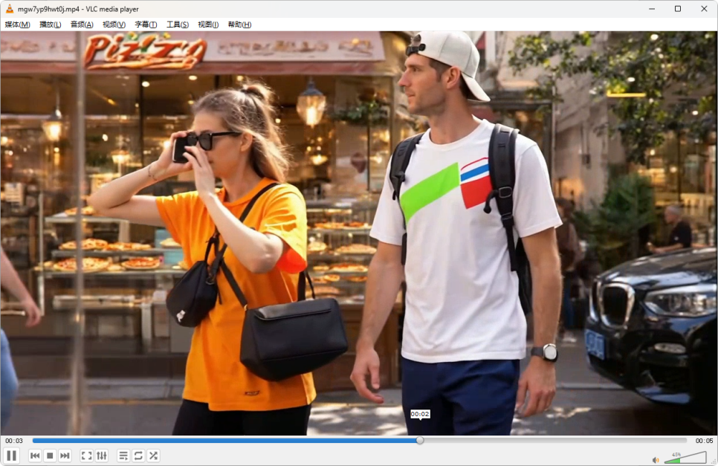Toggle random shuffle playback
Image resolution: width=718 pixels, height=466 pixels.
click(153, 456)
